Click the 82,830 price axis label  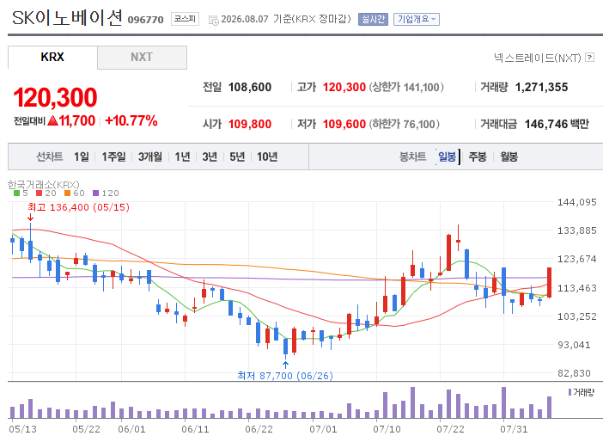tap(574, 373)
